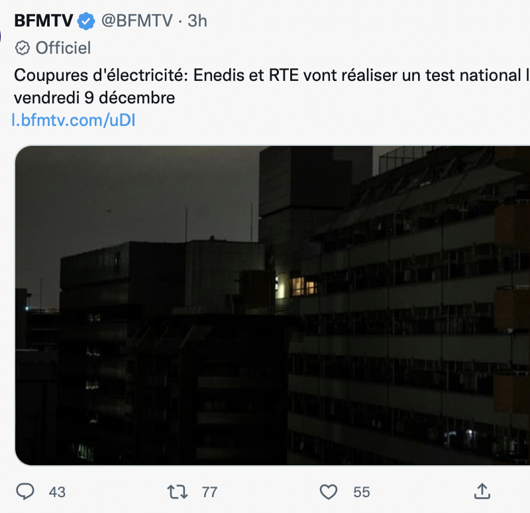Click the blue verified badge beside BFMTV
The width and height of the screenshot is (530, 513).
pos(86,21)
